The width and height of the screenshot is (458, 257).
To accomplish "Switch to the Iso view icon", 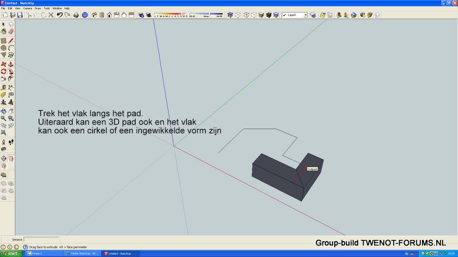I will click(94, 15).
